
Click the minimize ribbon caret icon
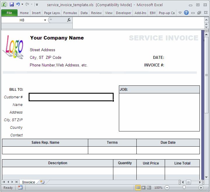[180, 13]
